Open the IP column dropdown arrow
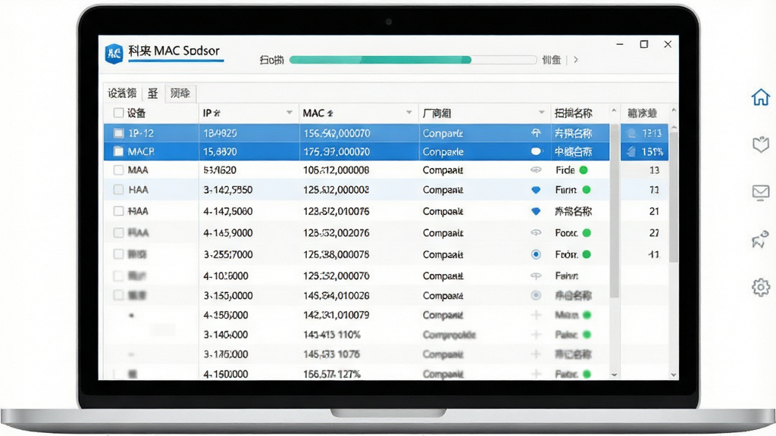The width and height of the screenshot is (776, 436). (x=289, y=113)
